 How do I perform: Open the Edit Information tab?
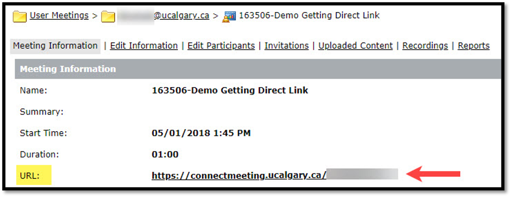pyautogui.click(x=144, y=46)
